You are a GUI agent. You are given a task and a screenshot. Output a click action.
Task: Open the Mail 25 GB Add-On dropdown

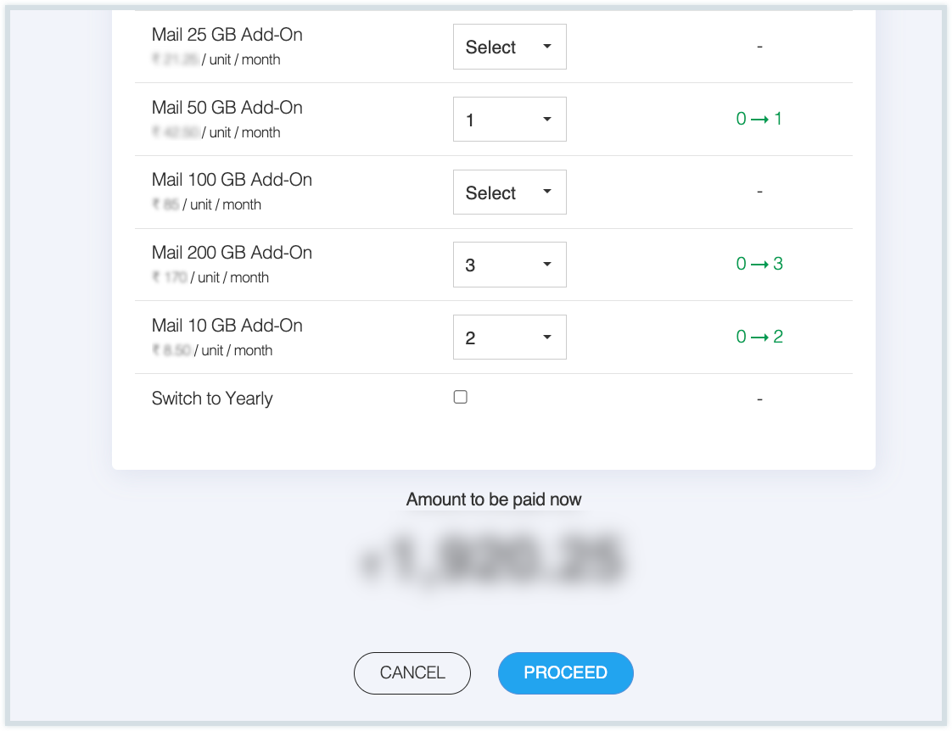point(509,47)
